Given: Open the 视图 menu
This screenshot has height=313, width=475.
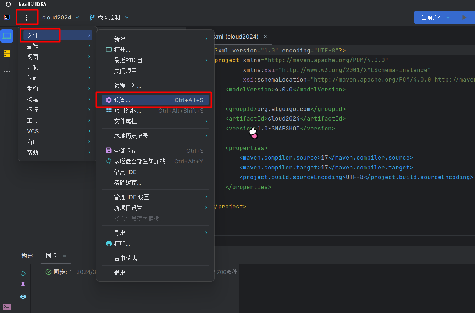Looking at the screenshot, I should pos(57,57).
